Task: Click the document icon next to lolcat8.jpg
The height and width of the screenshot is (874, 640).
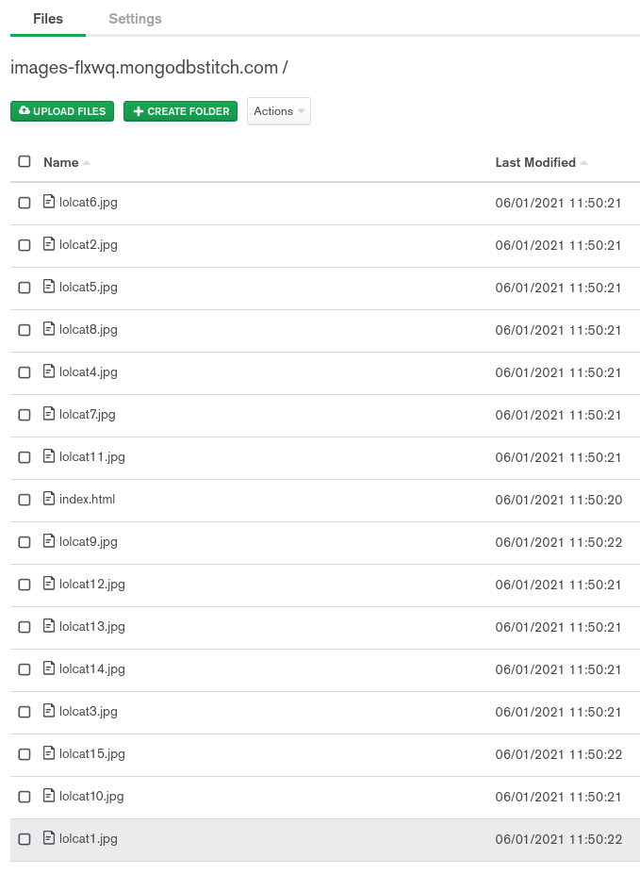Action: (x=49, y=329)
